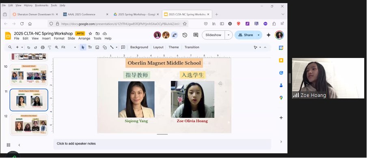The height and width of the screenshot is (158, 367).
Task: Open the Tools menu in Slides
Action: [x=97, y=38]
